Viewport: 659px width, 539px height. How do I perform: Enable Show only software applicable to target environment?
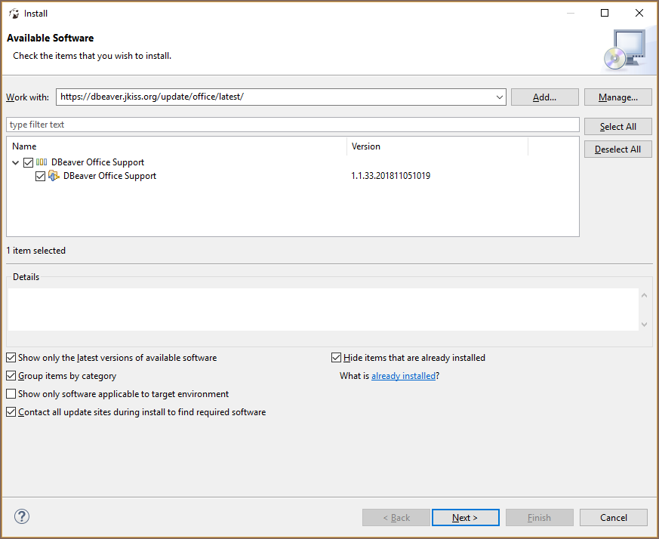tap(11, 394)
